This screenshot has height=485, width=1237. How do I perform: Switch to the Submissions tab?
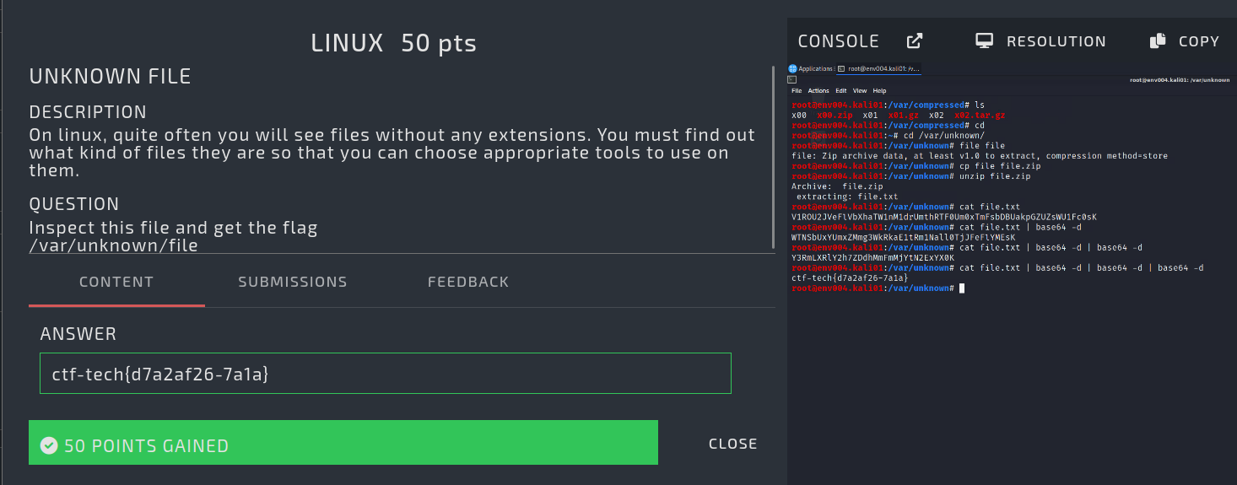(292, 282)
